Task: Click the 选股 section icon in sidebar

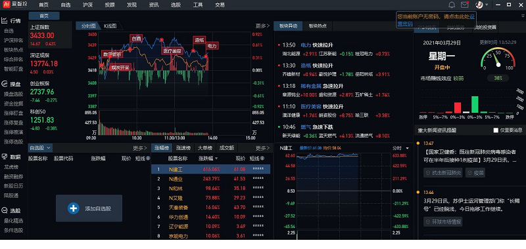Action: [5, 210]
